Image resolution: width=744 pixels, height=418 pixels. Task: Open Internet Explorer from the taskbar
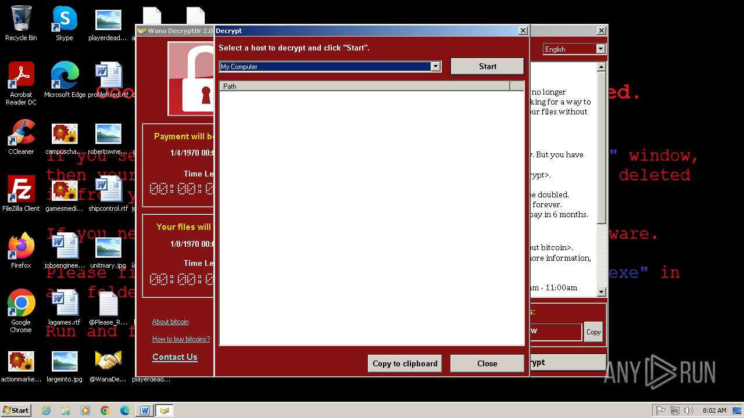[x=46, y=410]
